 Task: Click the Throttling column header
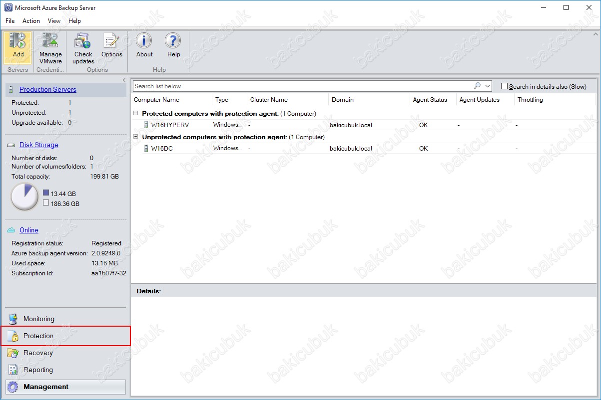[x=556, y=100]
